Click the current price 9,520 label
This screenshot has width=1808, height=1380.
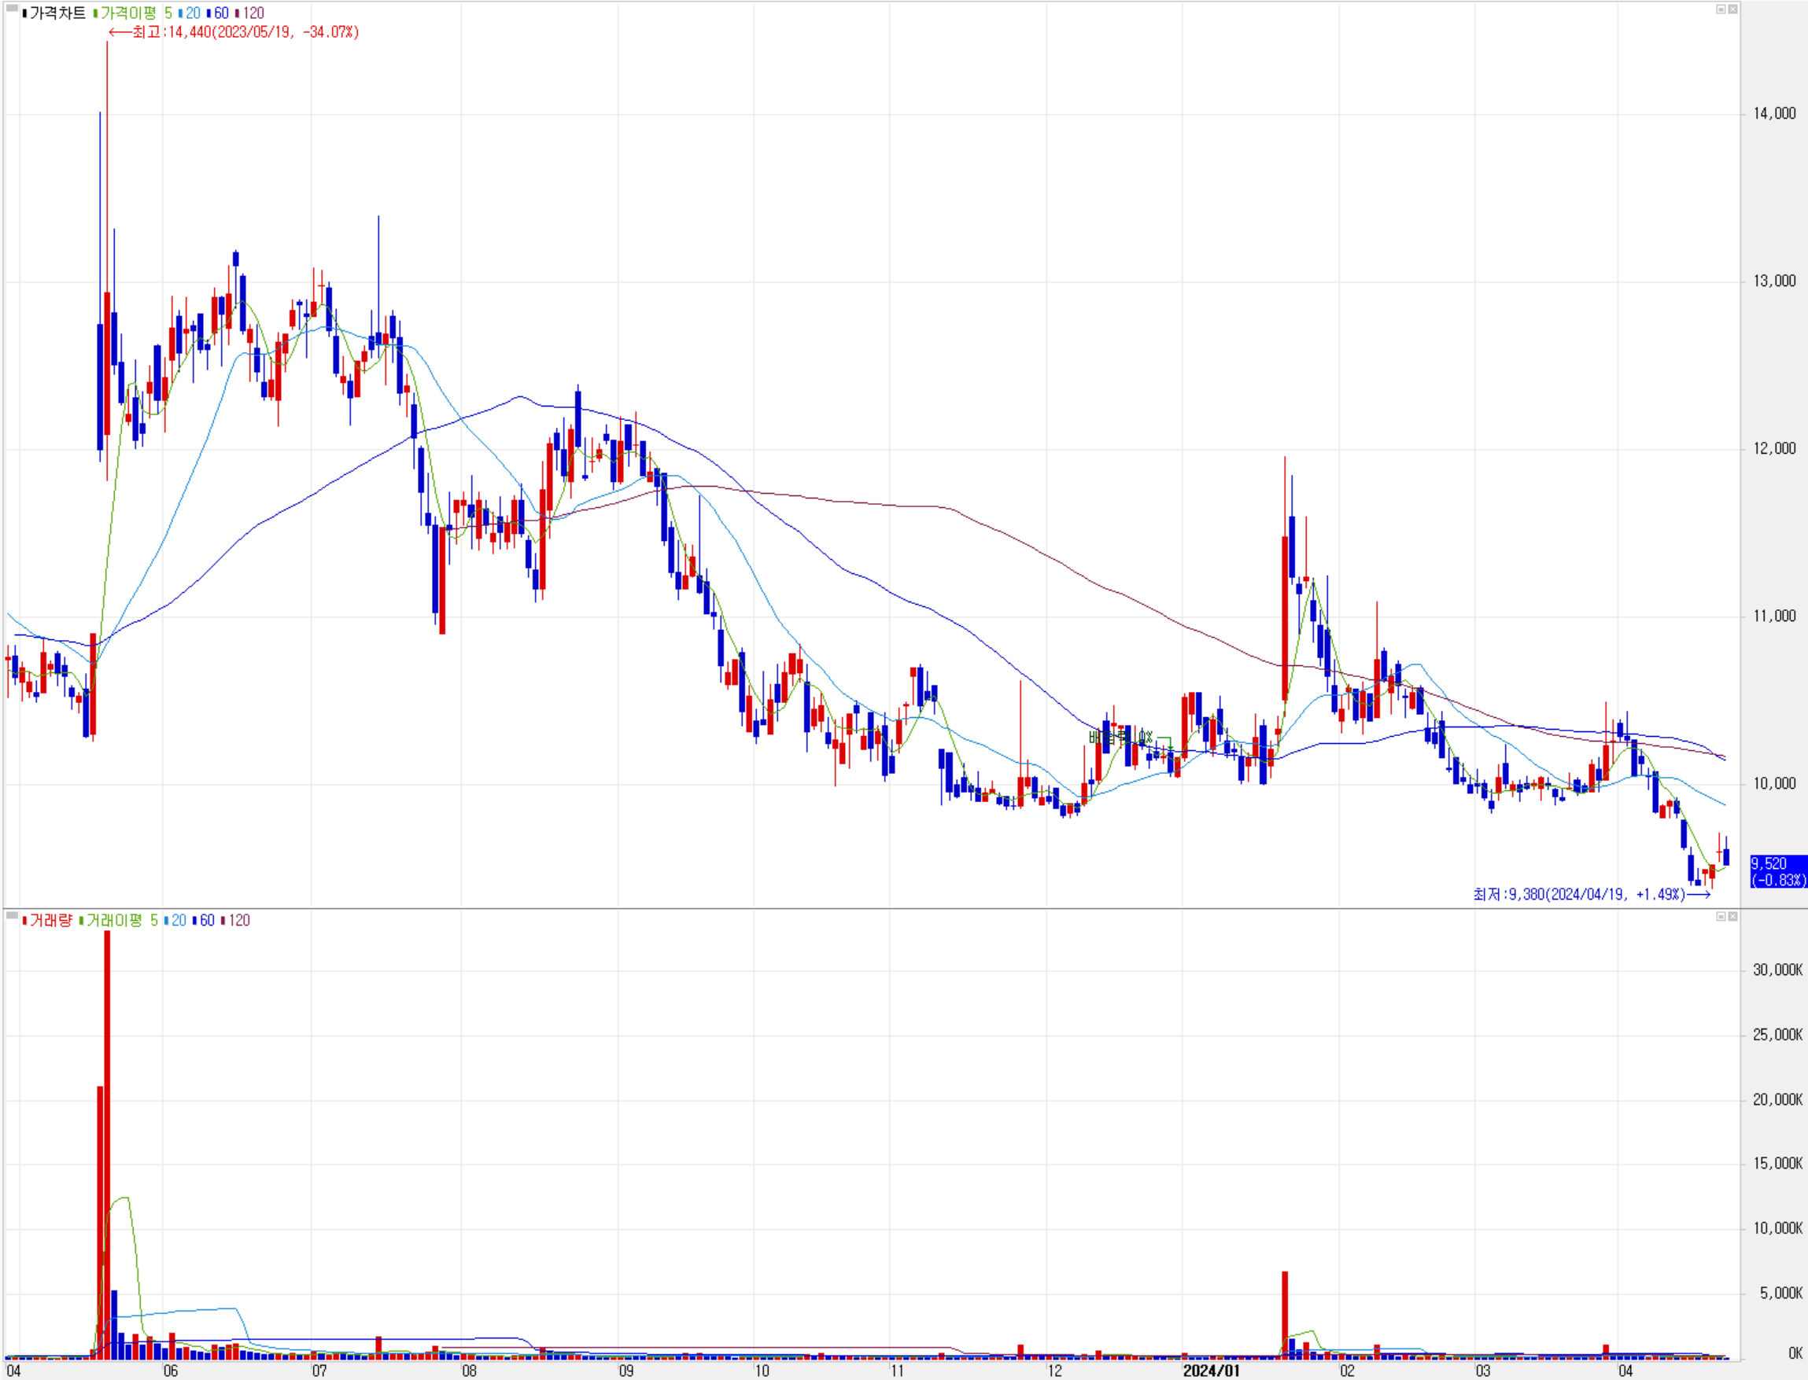[x=1777, y=870]
